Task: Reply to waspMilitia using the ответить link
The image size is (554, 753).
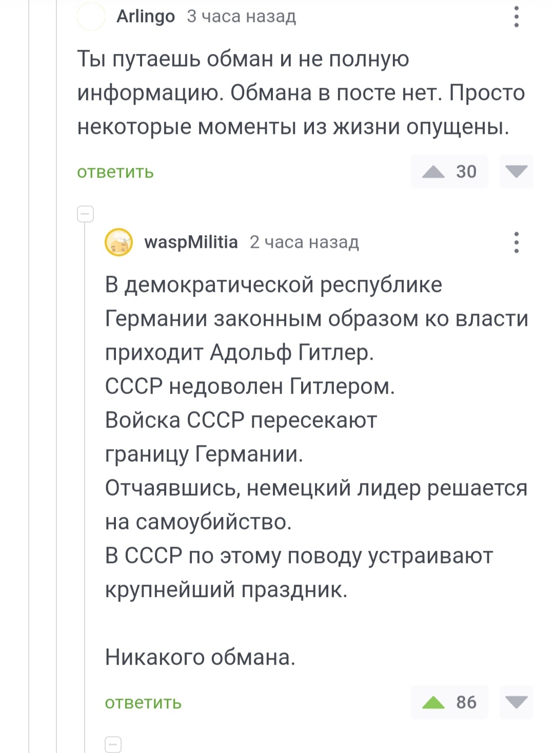Action: 143,703
